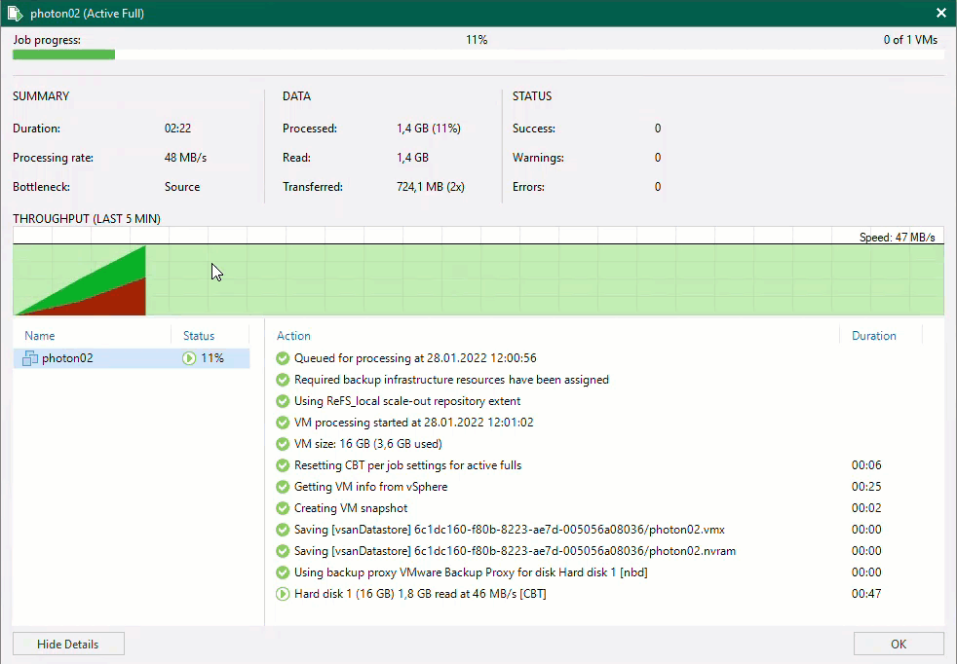Screen dimensions: 957x664
Task: Click the 00:47 duration for Hard disk 1
Action: click(x=866, y=593)
